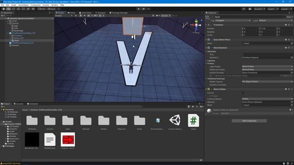Viewport: 294px width, 165px height.
Task: Switch to the Package Manager tab
Action: [119, 13]
